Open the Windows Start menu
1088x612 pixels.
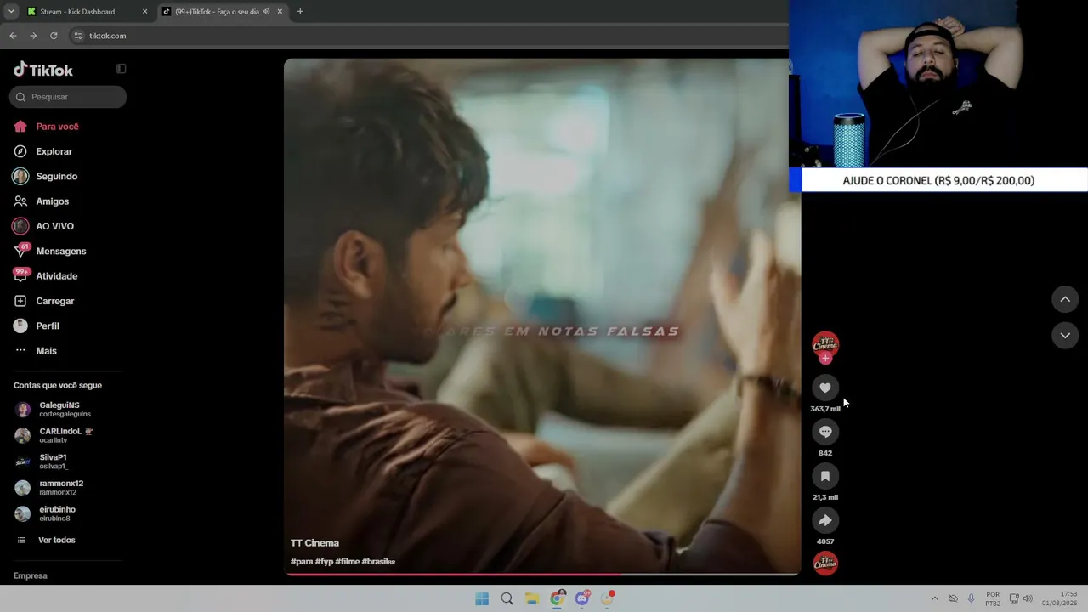click(x=482, y=598)
